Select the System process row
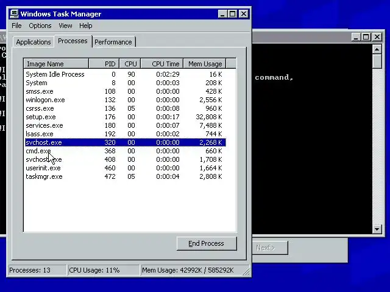Screen dimensions: 390x292 point(126,83)
